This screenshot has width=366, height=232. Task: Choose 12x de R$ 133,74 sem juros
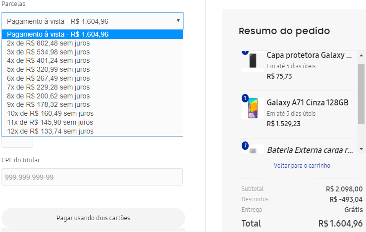(x=50, y=131)
